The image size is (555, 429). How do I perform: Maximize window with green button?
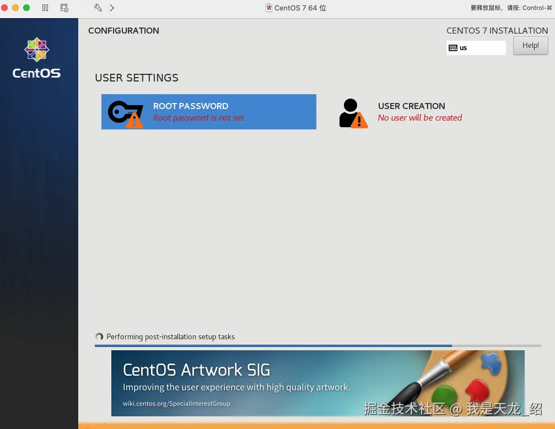pos(26,8)
